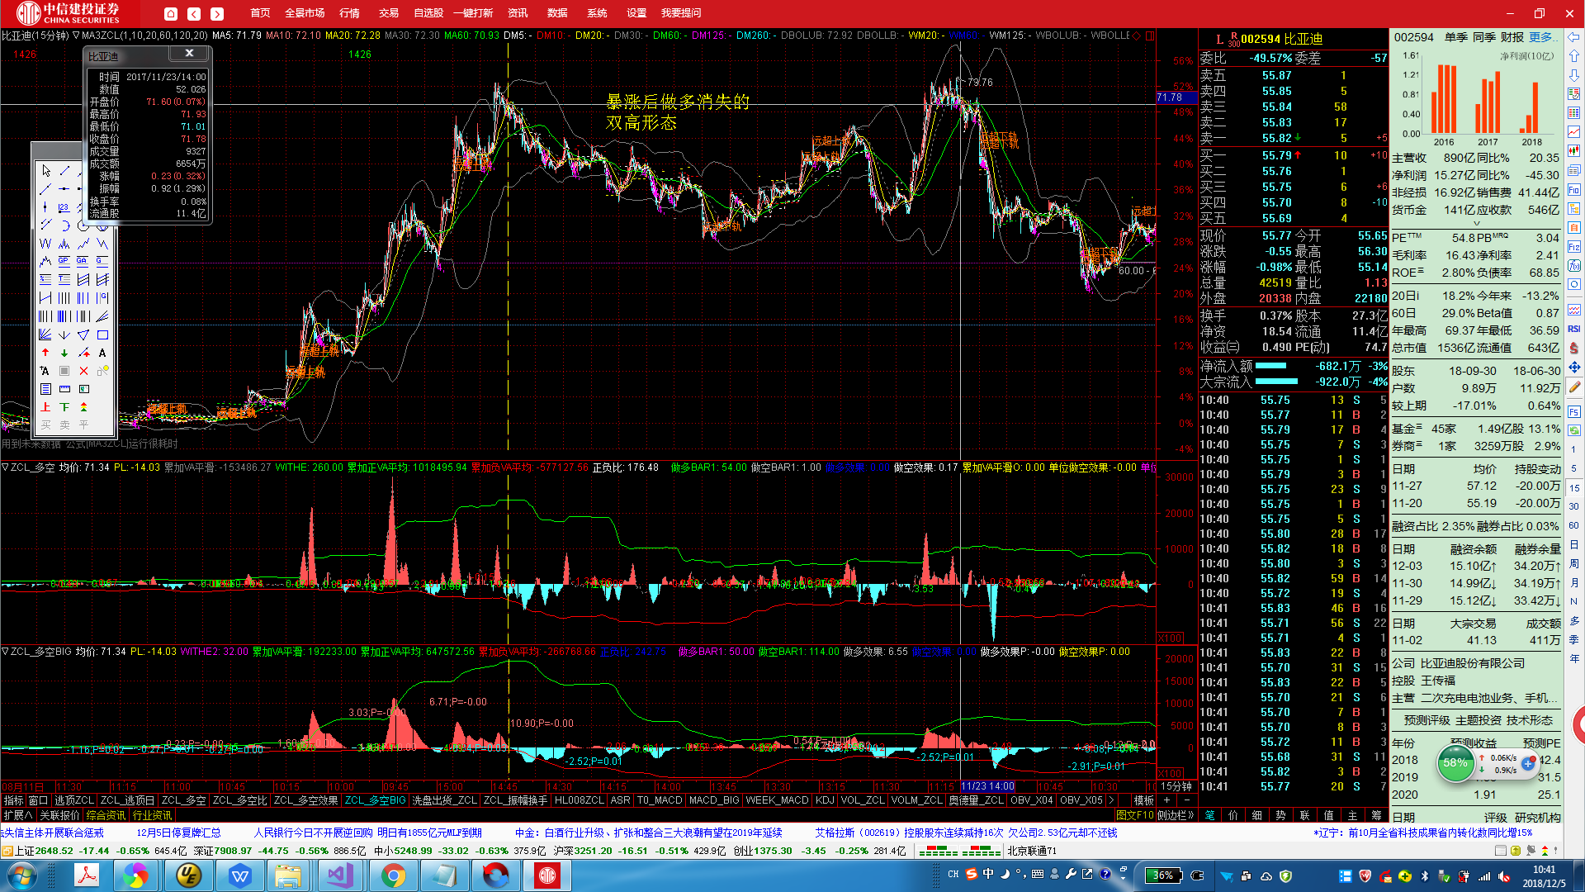The image size is (1585, 892).
Task: Select the pointer tool in drawing toolbox
Action: [45, 170]
